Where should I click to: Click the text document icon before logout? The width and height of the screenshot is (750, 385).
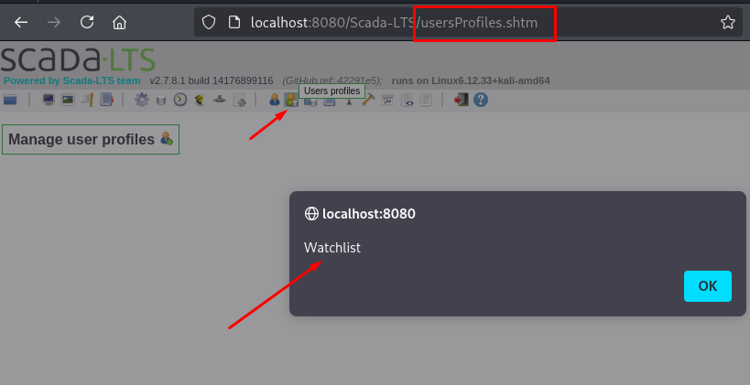point(425,100)
